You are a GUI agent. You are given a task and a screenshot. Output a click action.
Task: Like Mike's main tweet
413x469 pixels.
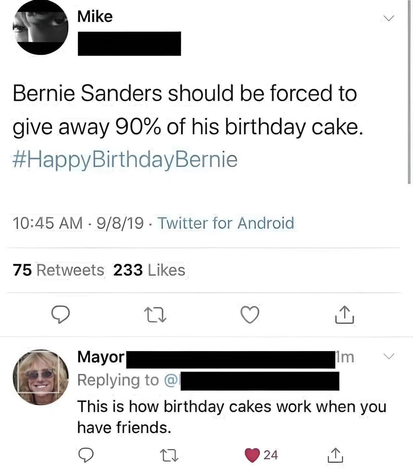pyautogui.click(x=250, y=315)
